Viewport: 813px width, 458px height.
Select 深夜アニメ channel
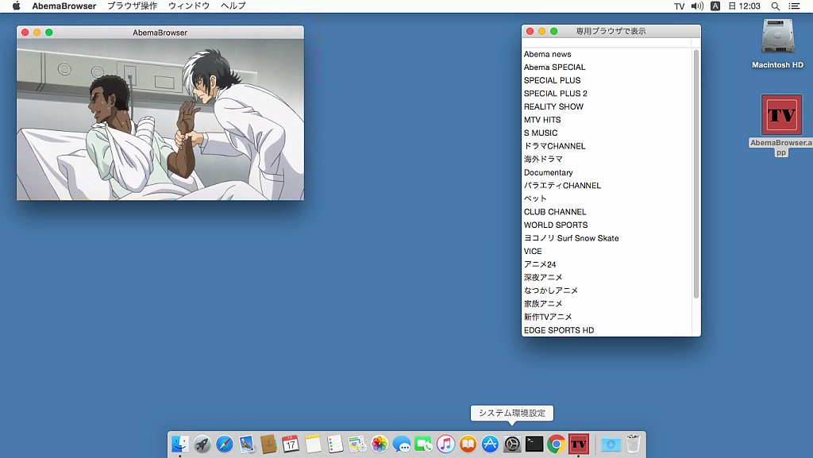pos(607,277)
